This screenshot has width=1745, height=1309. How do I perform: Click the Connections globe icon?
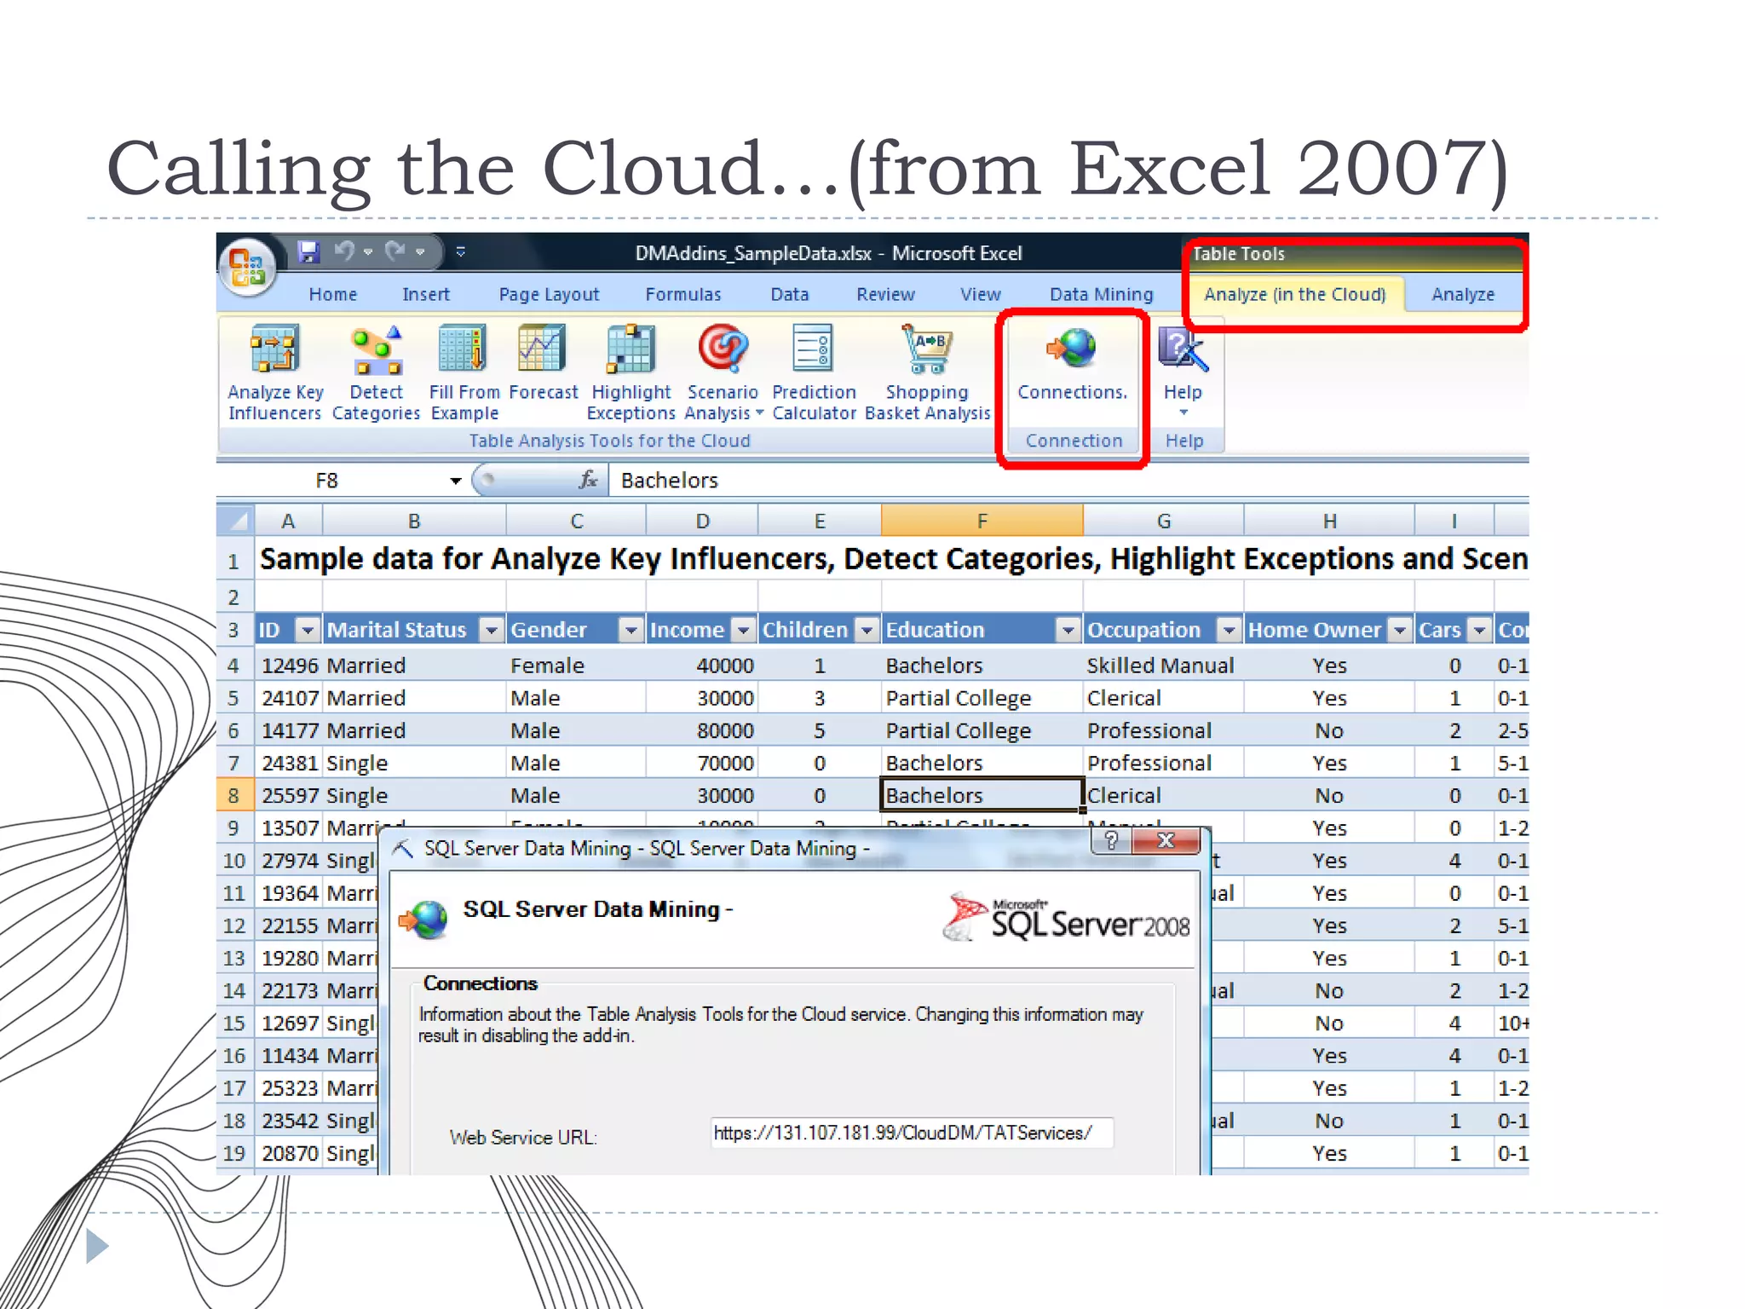pyautogui.click(x=1073, y=348)
